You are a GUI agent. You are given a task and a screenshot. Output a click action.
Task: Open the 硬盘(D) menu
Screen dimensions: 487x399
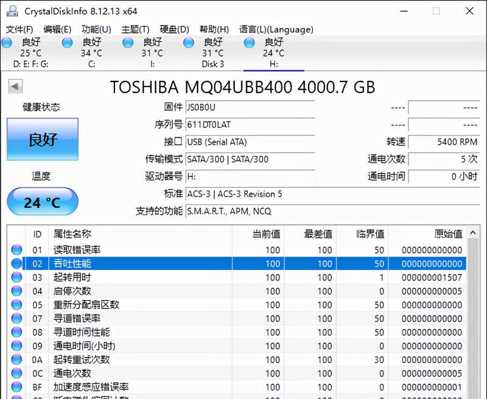coord(174,29)
